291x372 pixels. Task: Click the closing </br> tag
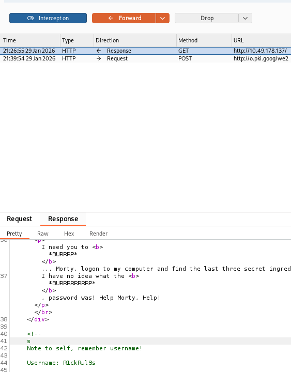pyautogui.click(x=43, y=312)
